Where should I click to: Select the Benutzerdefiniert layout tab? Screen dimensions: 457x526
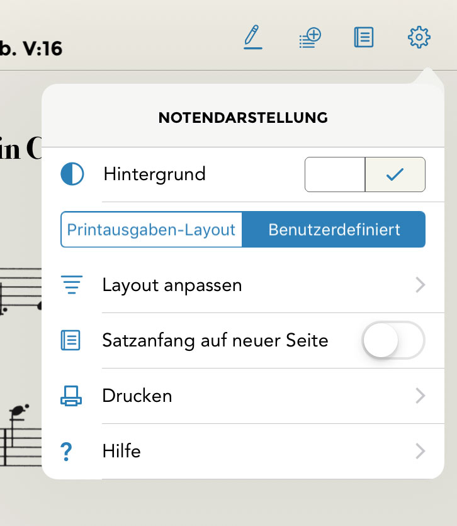point(334,229)
